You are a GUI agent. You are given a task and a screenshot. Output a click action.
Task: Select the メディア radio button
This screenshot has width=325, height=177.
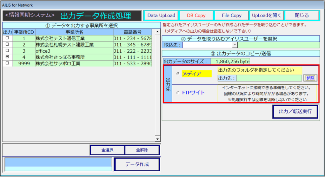click(x=178, y=74)
